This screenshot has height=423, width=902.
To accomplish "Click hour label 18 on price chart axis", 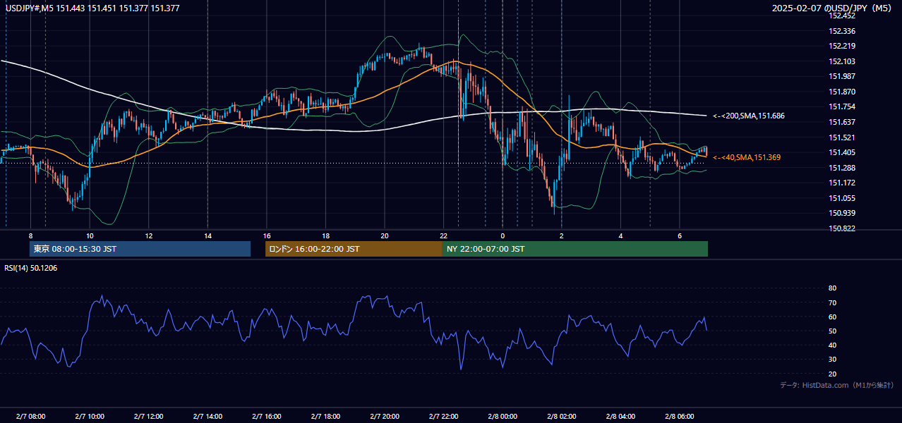I will coord(325,235).
